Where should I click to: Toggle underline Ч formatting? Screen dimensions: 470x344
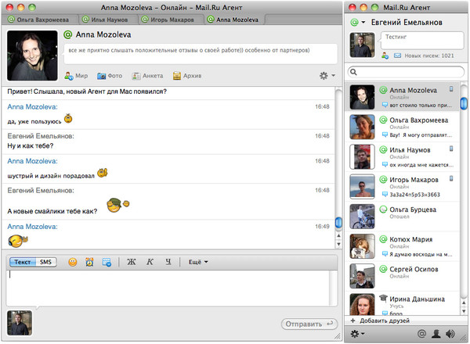point(168,262)
